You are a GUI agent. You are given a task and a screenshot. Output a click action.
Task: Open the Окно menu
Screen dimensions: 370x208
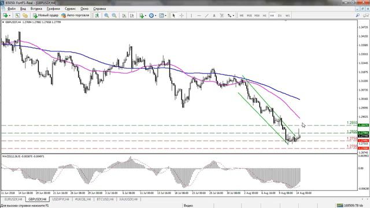click(84, 9)
